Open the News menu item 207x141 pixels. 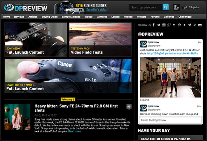[x=7, y=17]
